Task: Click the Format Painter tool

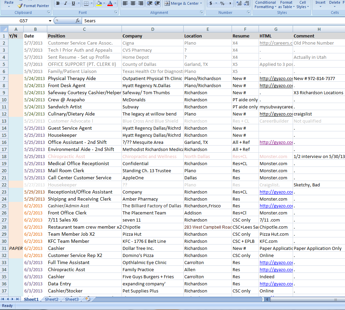Action: point(33,6)
